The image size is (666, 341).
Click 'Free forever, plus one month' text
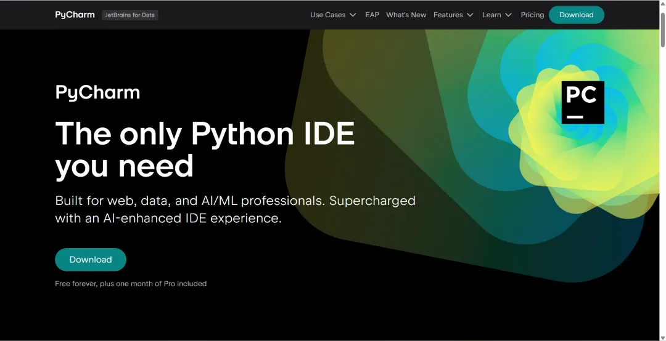(x=131, y=284)
